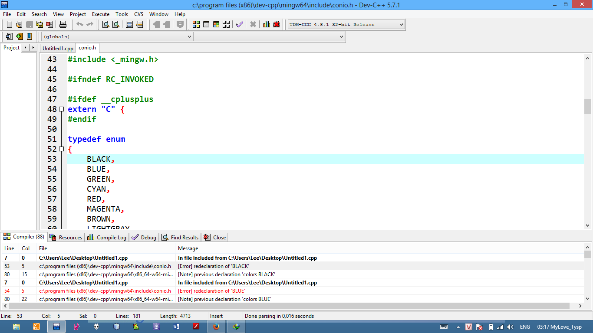Select the redeclaration of 'BLUE' error row
The width and height of the screenshot is (593, 333).
[x=211, y=291]
